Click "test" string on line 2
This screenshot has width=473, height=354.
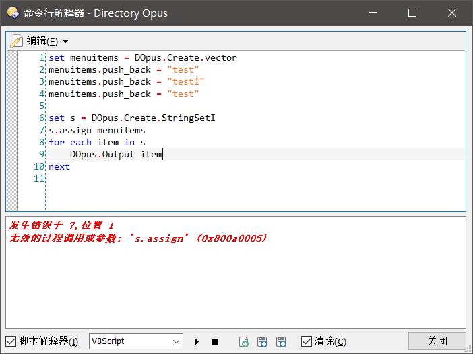[x=183, y=69]
